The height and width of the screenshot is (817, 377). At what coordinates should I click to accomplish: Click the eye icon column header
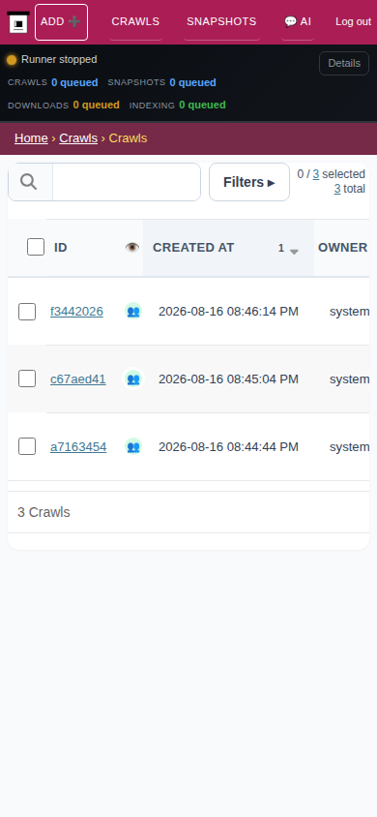[132, 248]
